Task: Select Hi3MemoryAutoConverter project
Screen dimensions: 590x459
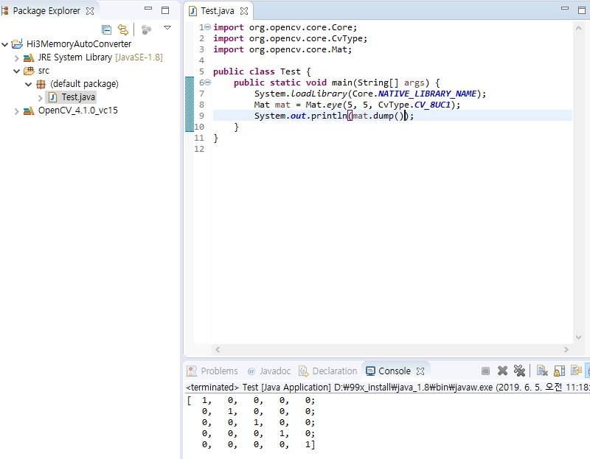Action: point(79,44)
